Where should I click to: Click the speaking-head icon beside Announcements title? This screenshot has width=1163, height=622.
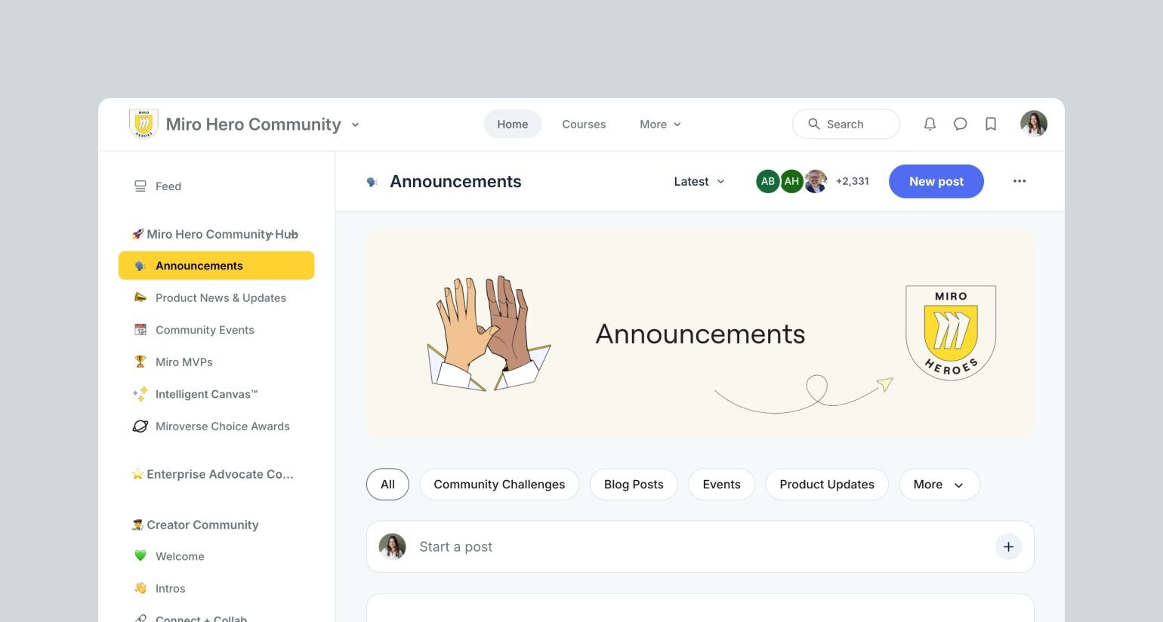[x=372, y=182]
